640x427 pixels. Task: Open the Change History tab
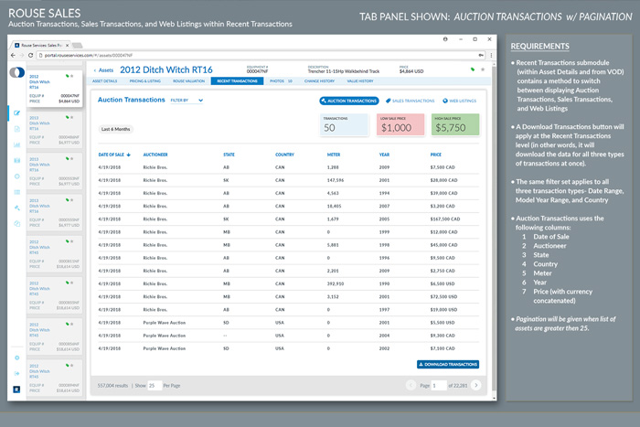coord(319,81)
